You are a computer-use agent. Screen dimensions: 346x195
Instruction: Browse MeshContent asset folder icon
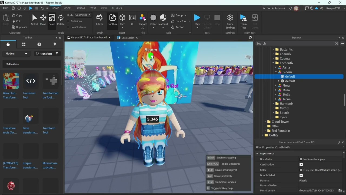[340, 190]
